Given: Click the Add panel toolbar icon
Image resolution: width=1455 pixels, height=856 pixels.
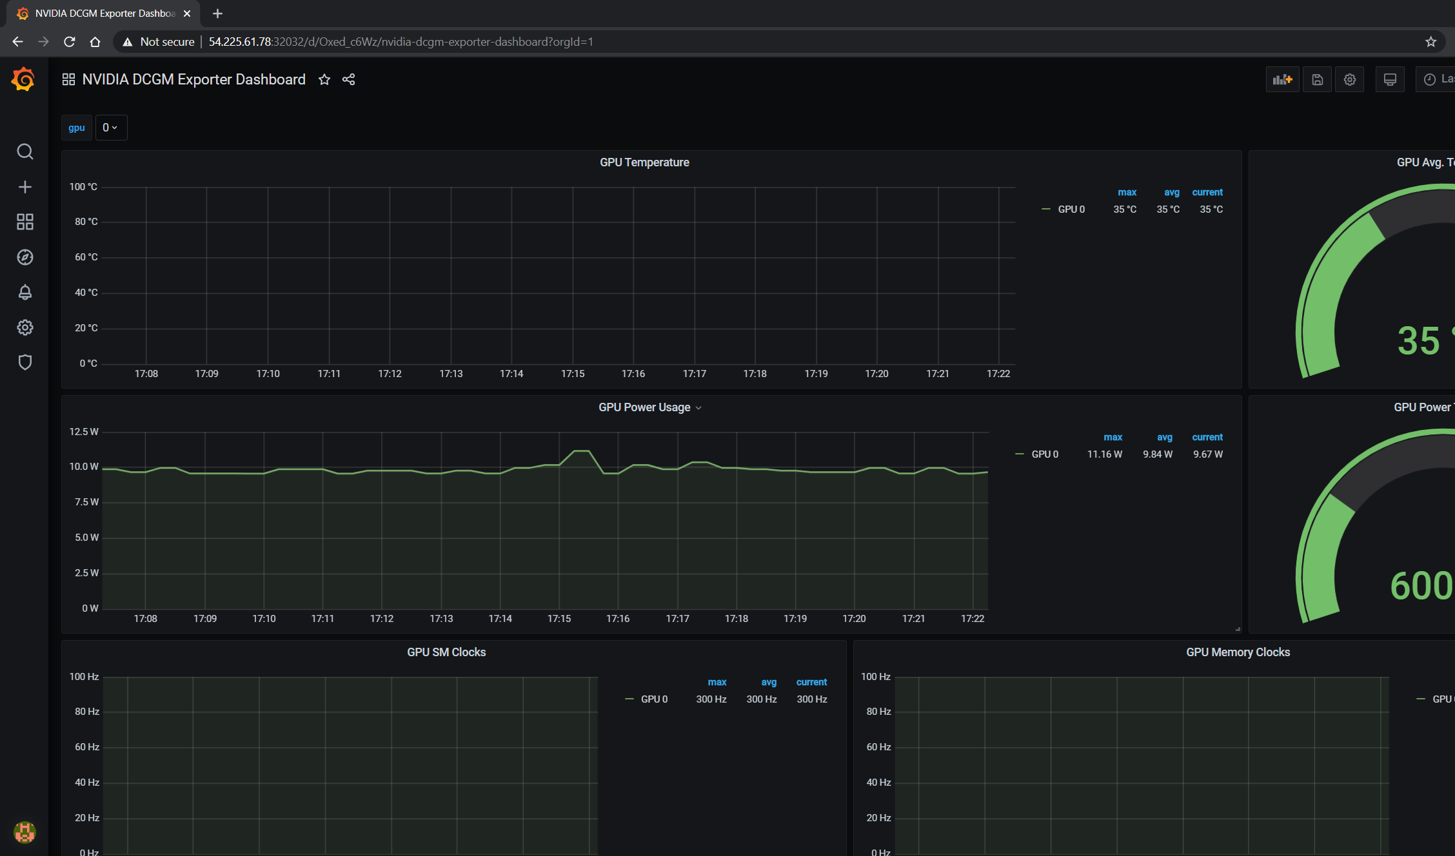Looking at the screenshot, I should point(1282,79).
